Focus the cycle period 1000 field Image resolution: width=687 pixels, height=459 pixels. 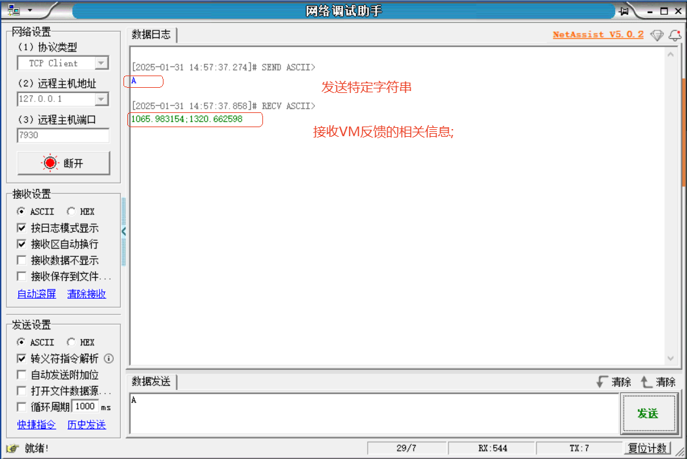[x=85, y=407]
